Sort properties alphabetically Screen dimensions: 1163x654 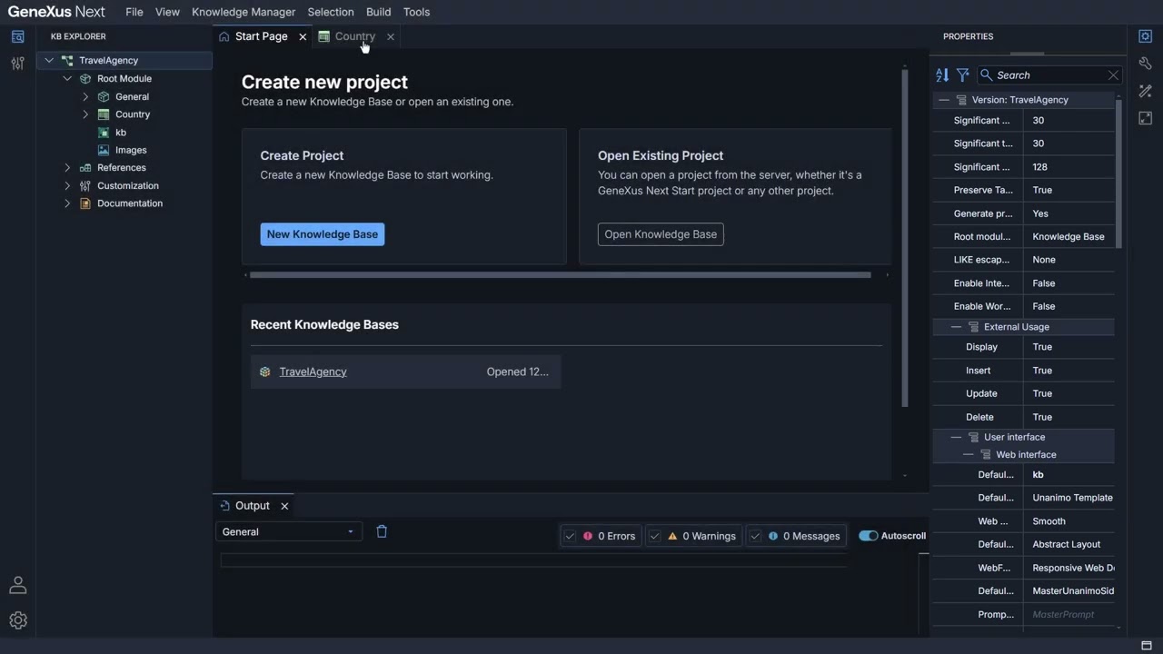tap(942, 75)
